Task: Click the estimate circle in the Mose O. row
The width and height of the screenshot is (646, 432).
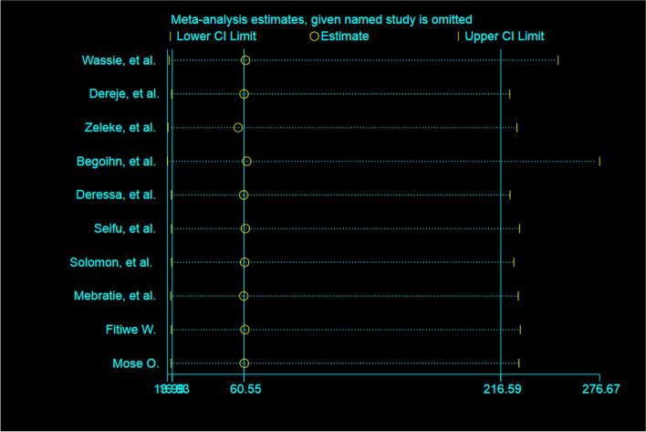Action: pos(244,364)
